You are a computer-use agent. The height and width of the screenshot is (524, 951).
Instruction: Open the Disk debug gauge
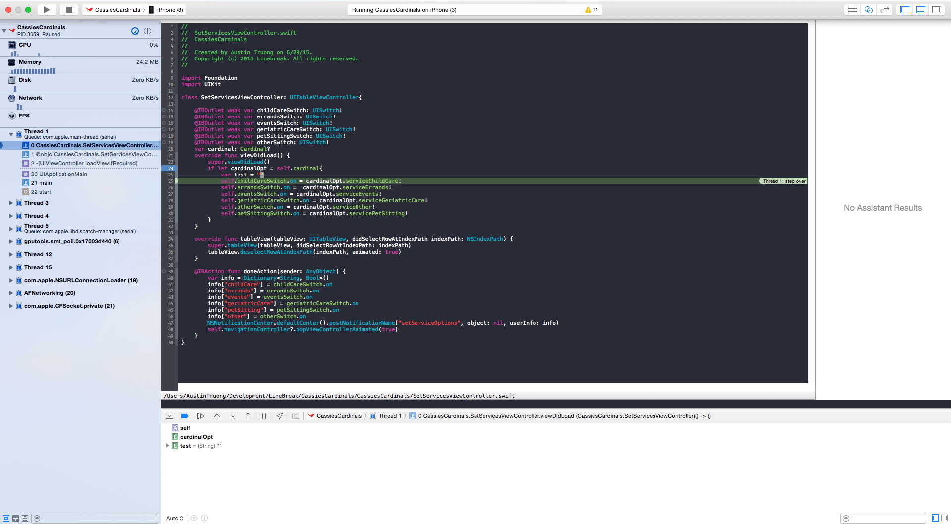(80, 83)
